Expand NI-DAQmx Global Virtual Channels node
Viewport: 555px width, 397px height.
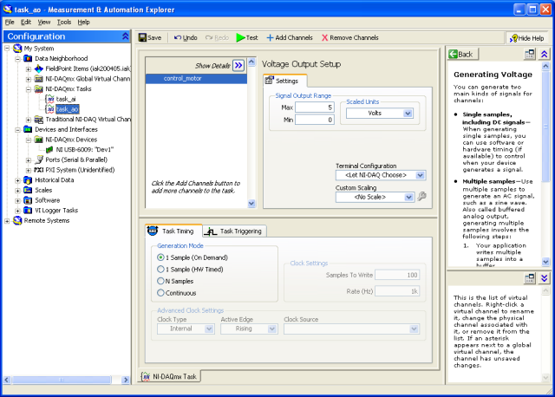pyautogui.click(x=29, y=79)
